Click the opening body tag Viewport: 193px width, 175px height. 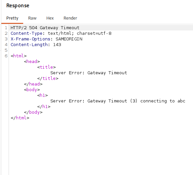click(x=32, y=90)
